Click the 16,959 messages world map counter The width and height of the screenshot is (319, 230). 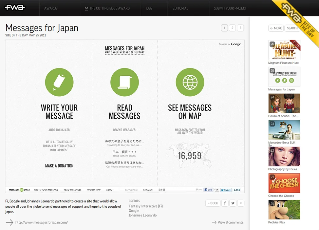coord(190,156)
